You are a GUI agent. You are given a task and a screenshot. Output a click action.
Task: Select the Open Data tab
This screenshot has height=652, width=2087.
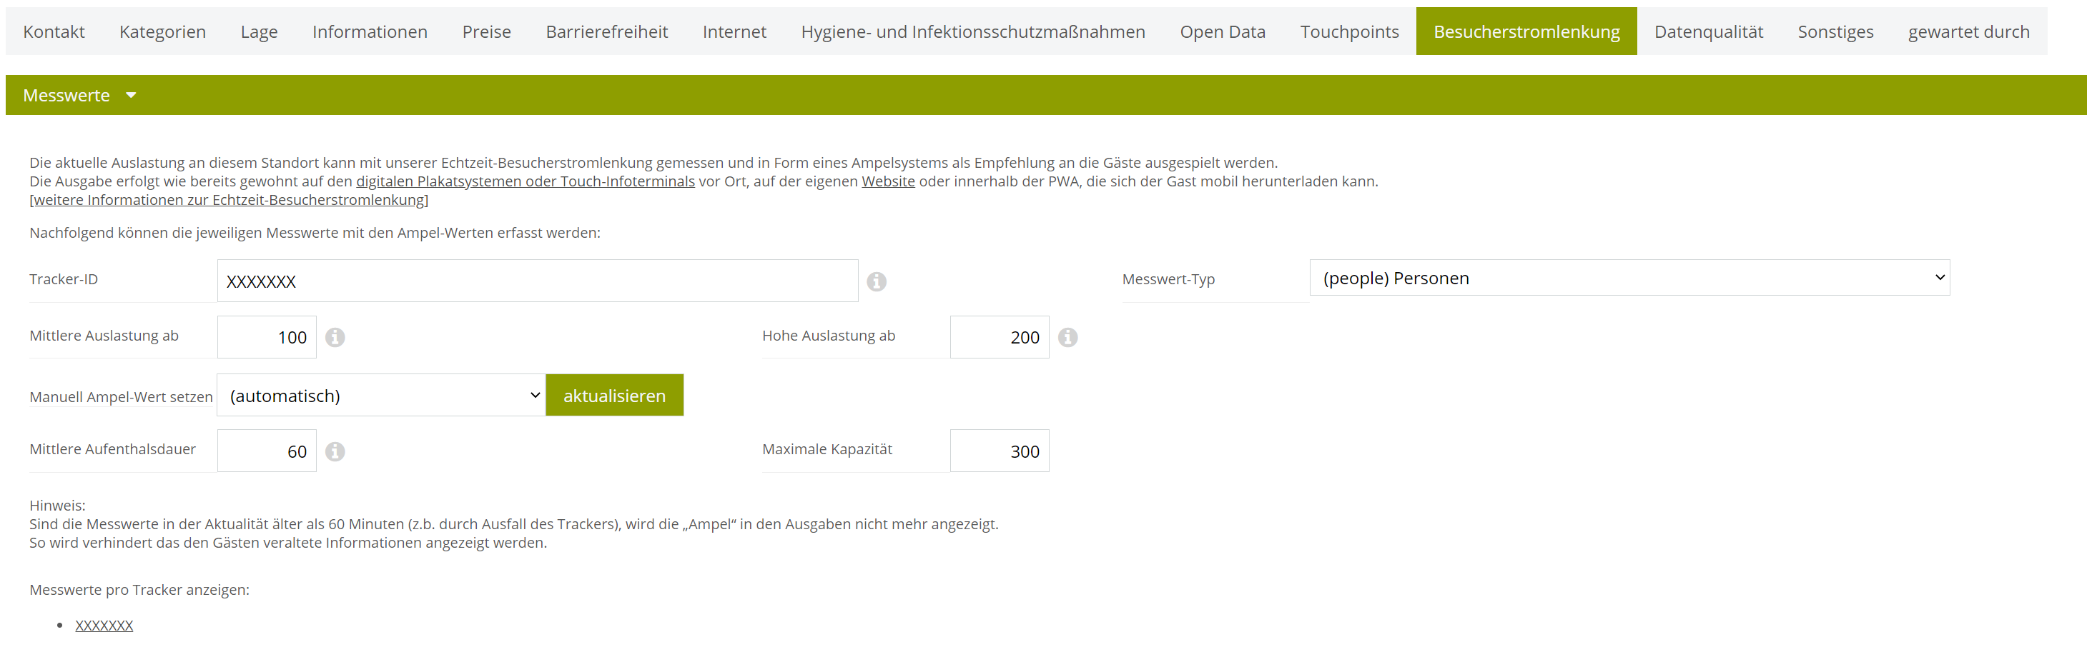(1223, 31)
